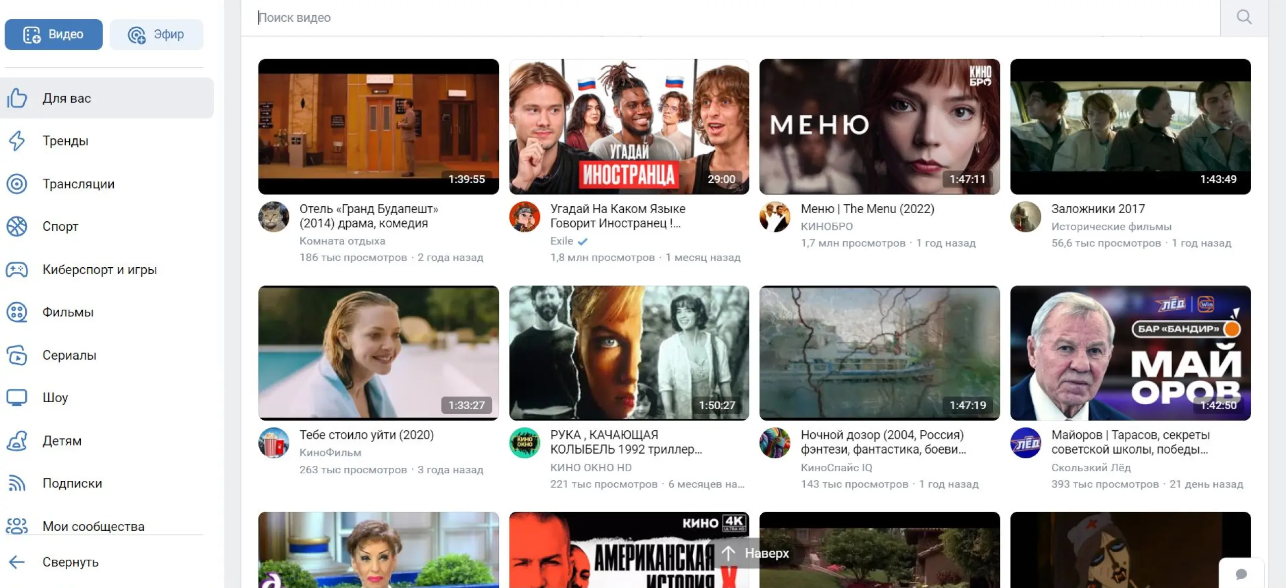Open the Exile channel avatar
Viewport: 1286px width, 588px height.
pyautogui.click(x=524, y=217)
